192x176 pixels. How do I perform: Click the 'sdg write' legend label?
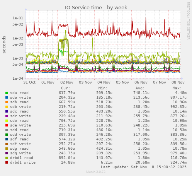tap(20, 153)
